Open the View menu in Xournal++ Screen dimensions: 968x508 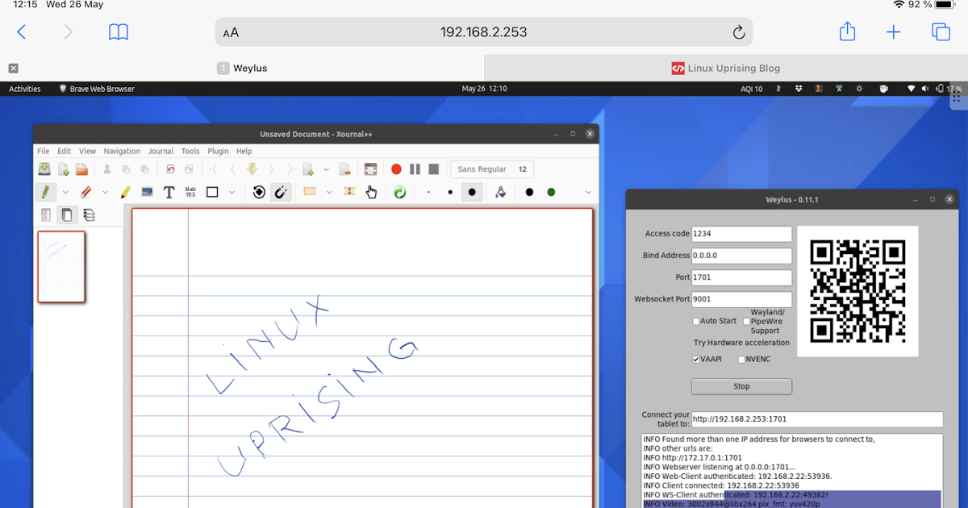click(87, 151)
